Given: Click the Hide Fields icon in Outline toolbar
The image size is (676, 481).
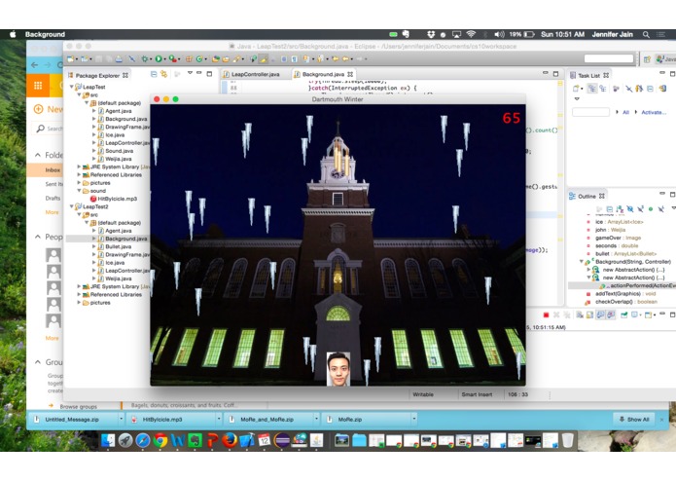Looking at the screenshot, I should pyautogui.click(x=630, y=208).
